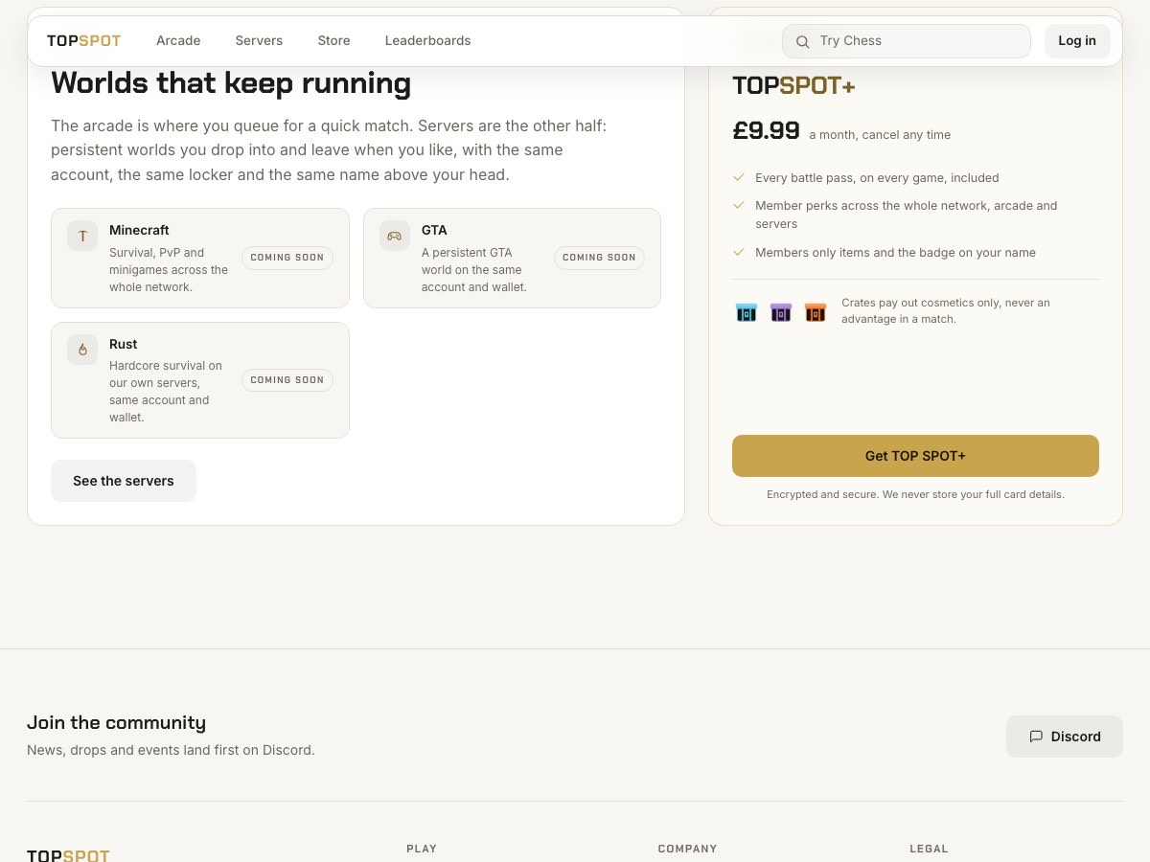Viewport: 1150px width, 862px height.
Task: Click Every battle pass, on every game text
Action: tap(877, 178)
